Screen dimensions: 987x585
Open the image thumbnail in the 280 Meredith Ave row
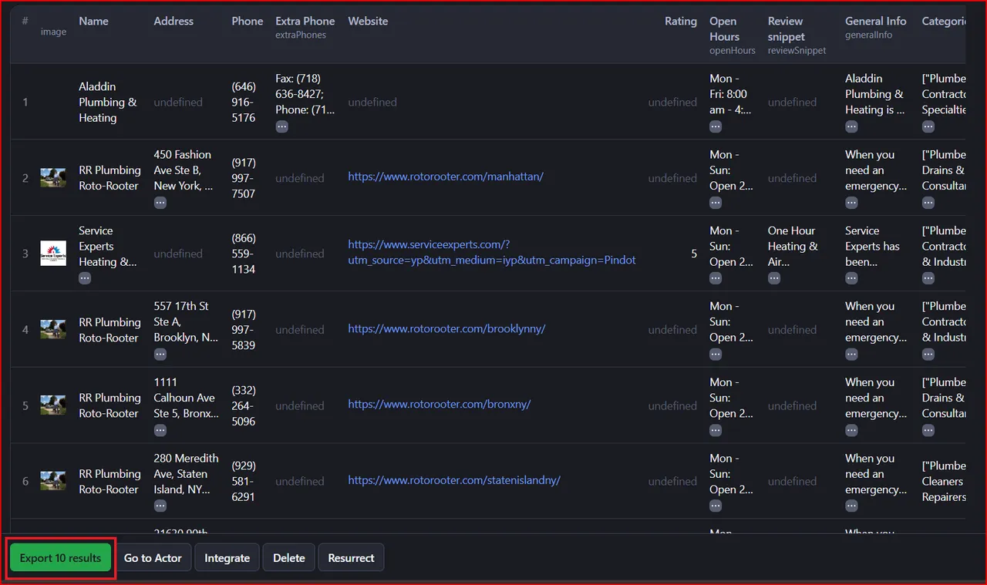click(x=53, y=481)
